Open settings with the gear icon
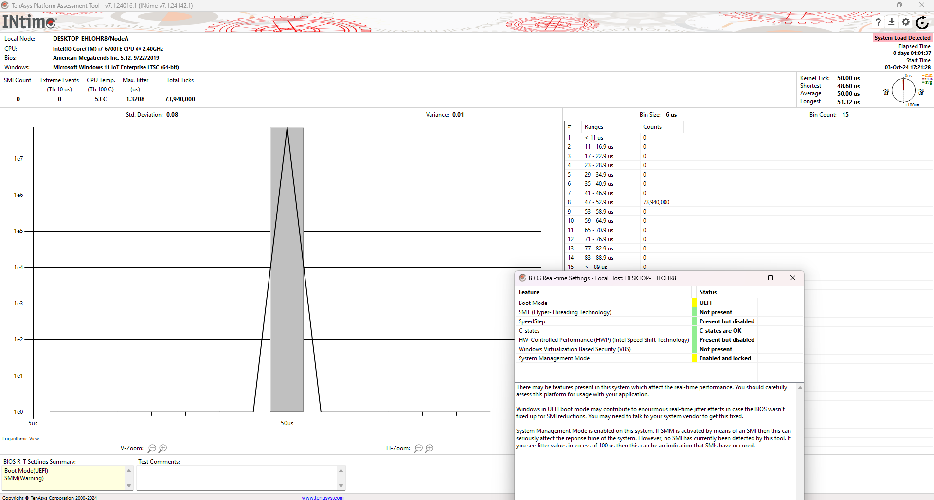Image resolution: width=934 pixels, height=500 pixels. pos(906,22)
